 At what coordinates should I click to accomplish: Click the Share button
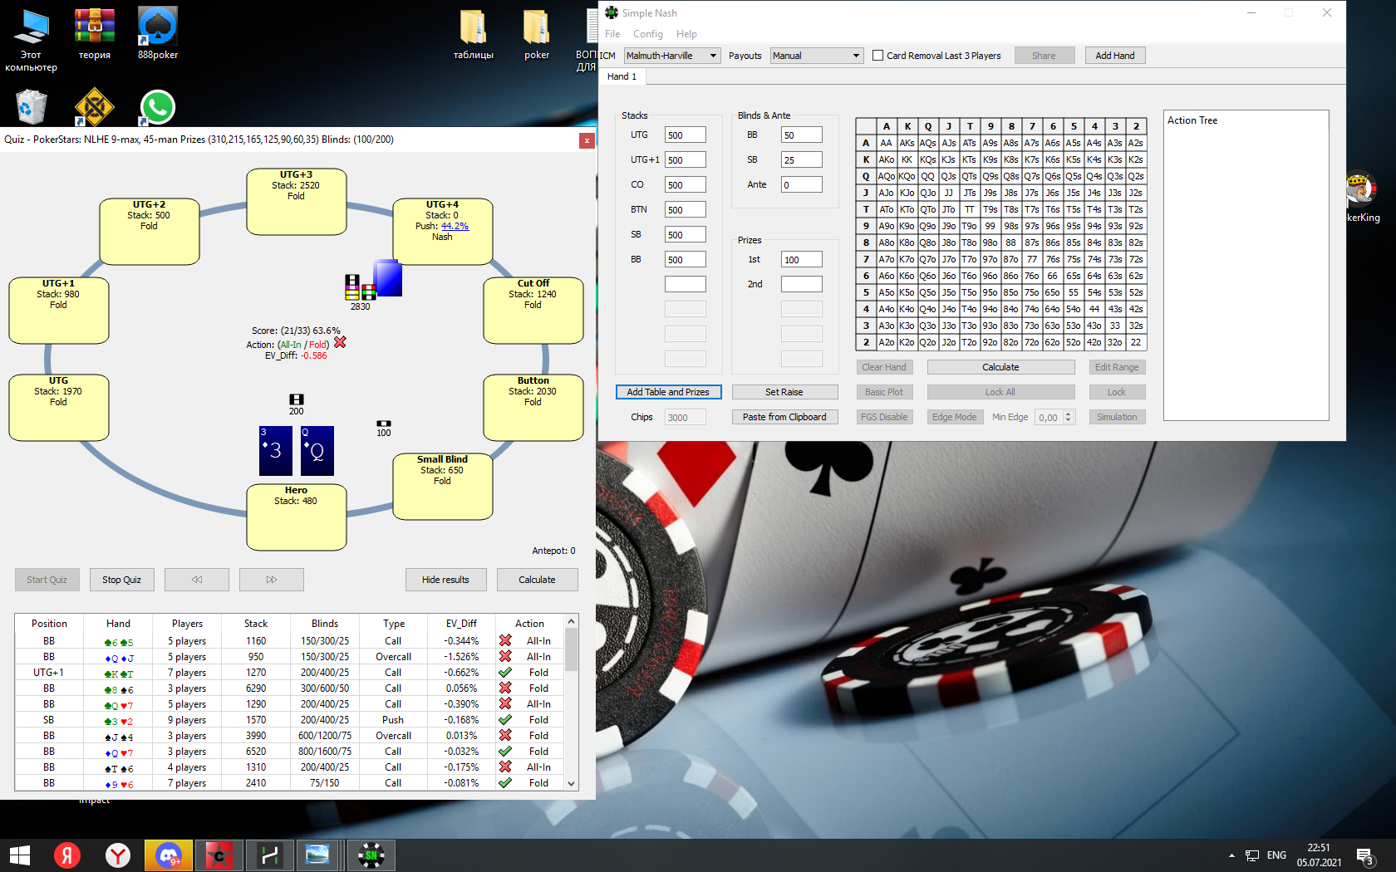pyautogui.click(x=1045, y=56)
